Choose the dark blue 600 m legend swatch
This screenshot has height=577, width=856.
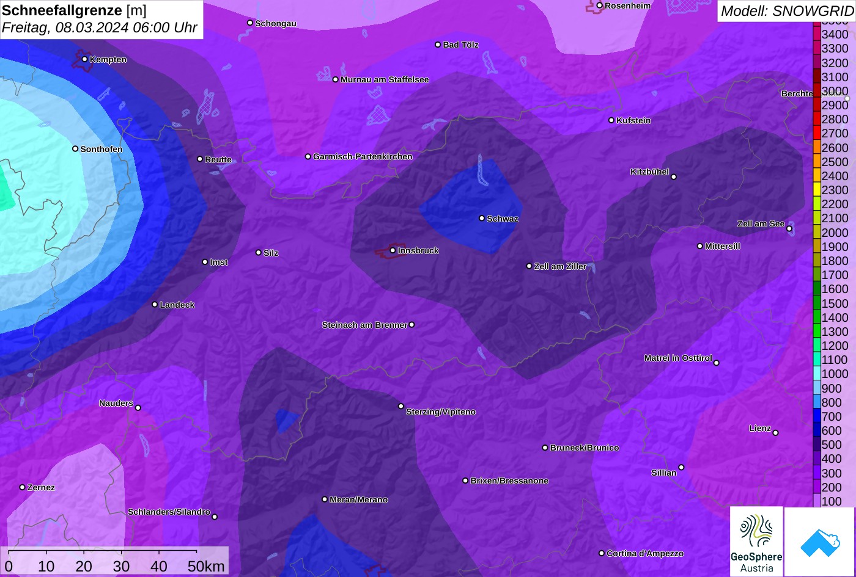click(x=817, y=430)
